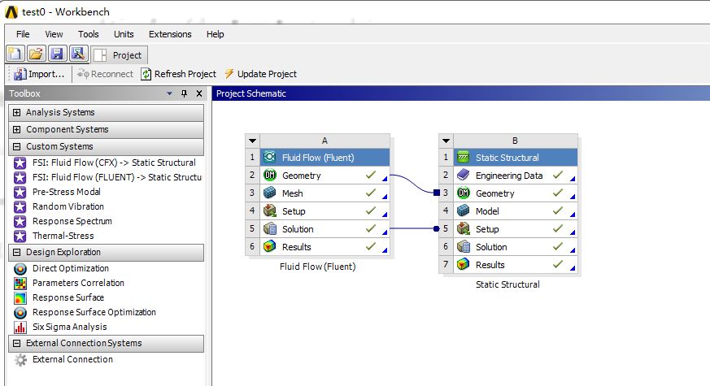Open the View menu
This screenshot has width=710, height=386.
[x=54, y=34]
